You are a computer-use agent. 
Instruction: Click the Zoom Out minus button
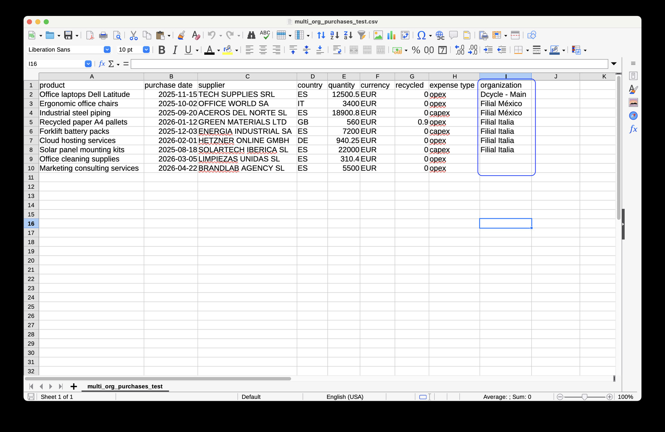click(x=560, y=397)
